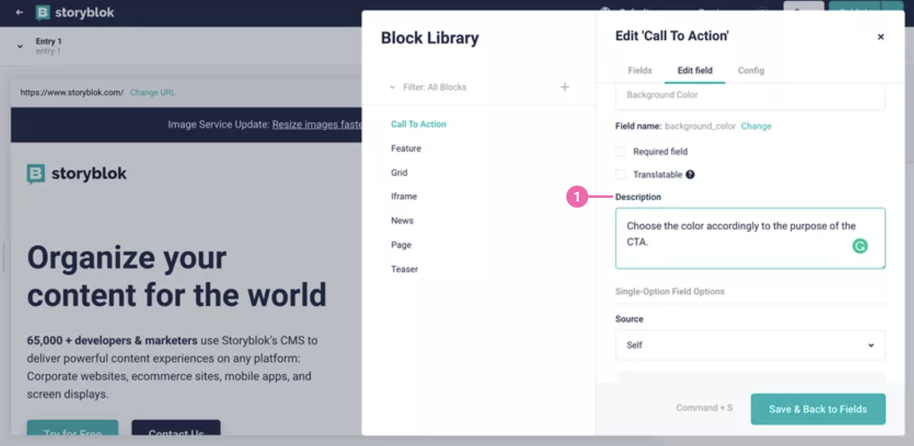Click the back arrow in the top bar
Viewport: 914px width, 446px height.
pos(18,12)
